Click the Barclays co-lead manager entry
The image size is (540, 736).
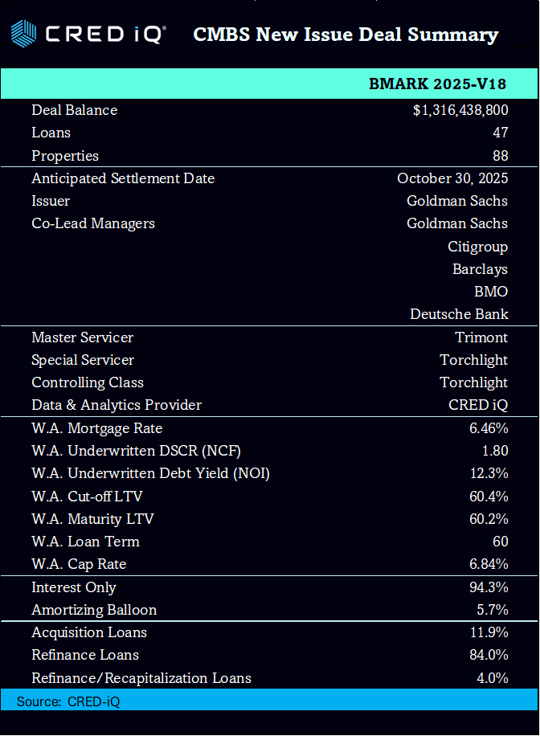480,269
